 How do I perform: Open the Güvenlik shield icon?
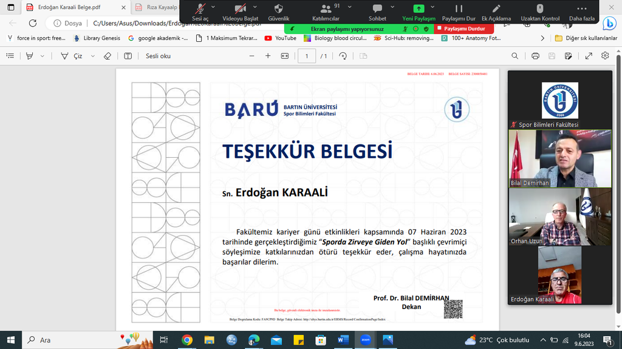pyautogui.click(x=279, y=9)
